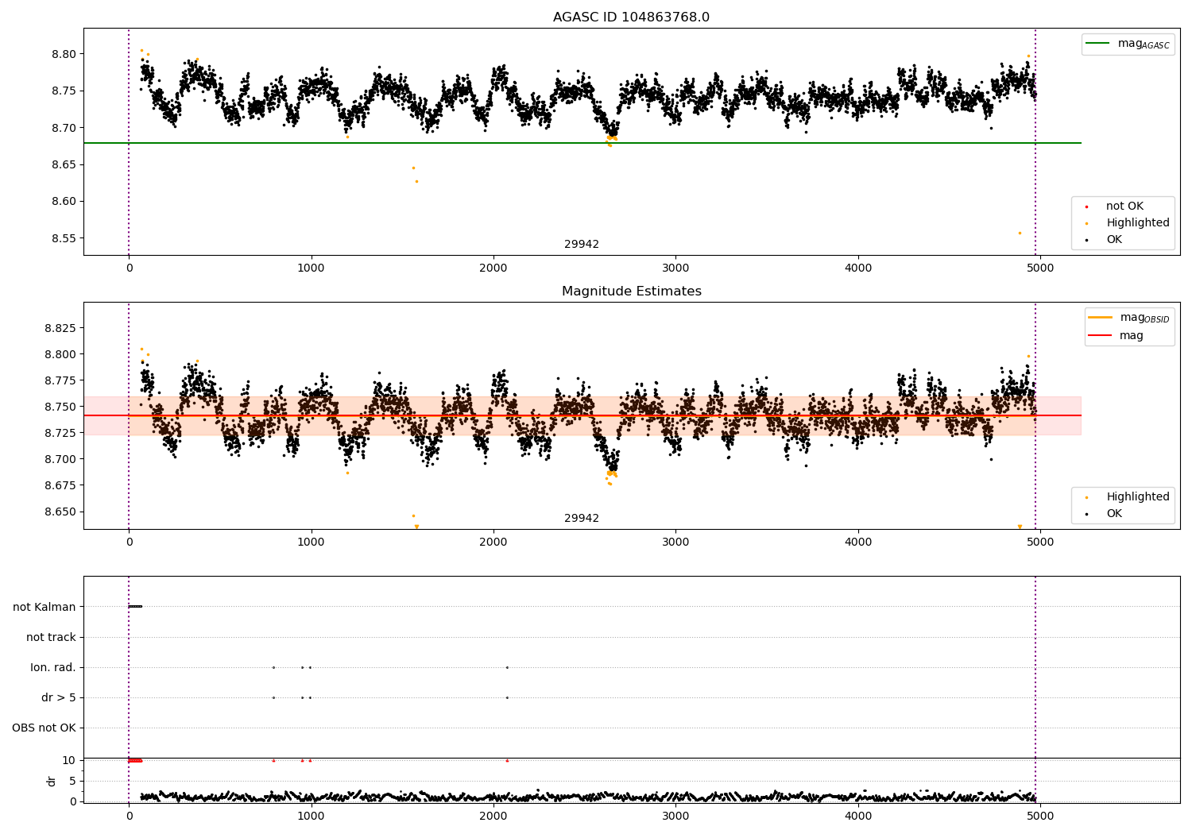
Task: Click the title AGASC ID 104863768.0
Action: coord(631,17)
